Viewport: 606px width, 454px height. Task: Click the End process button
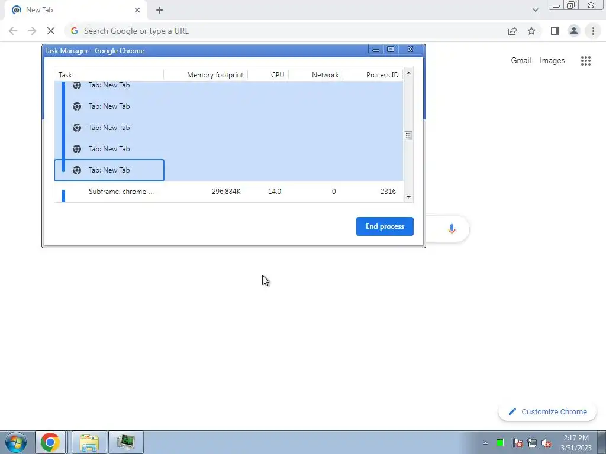click(385, 226)
